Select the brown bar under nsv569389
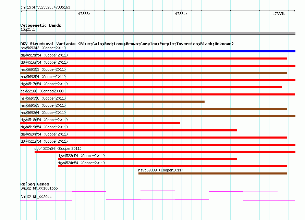Viewport: 305px width, 220px height. 213,173
